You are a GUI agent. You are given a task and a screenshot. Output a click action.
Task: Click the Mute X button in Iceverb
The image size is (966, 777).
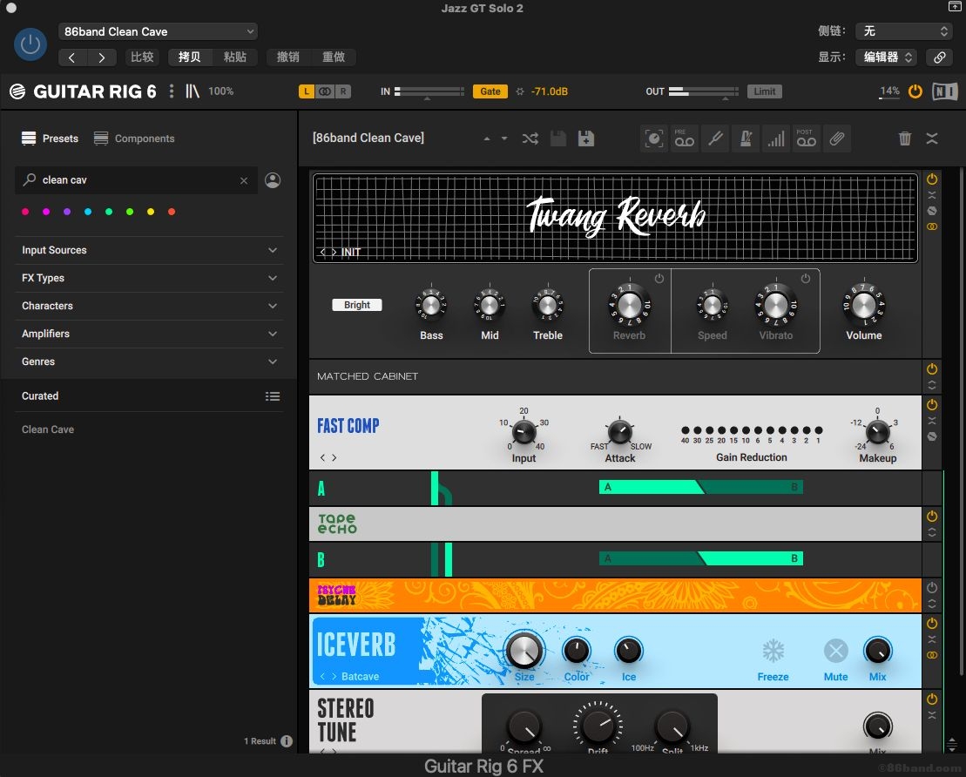click(835, 652)
